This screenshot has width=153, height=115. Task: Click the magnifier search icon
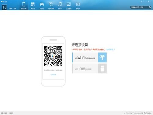coord(150,7)
